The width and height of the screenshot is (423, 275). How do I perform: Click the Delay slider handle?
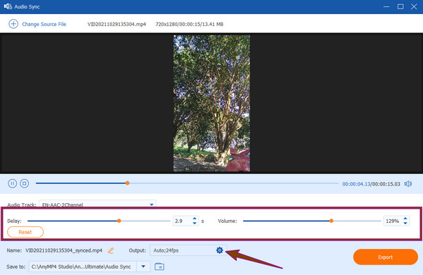(x=119, y=221)
